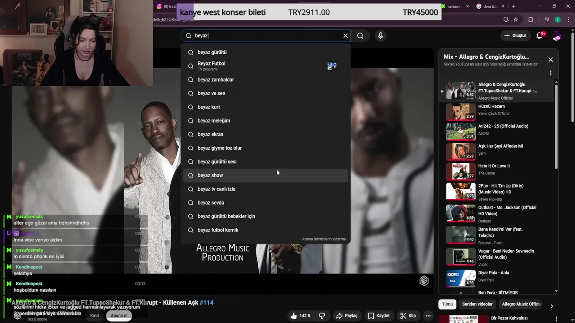Choose the beyaz futbol komik suggestion
Image resolution: width=575 pixels, height=323 pixels.
(265, 230)
